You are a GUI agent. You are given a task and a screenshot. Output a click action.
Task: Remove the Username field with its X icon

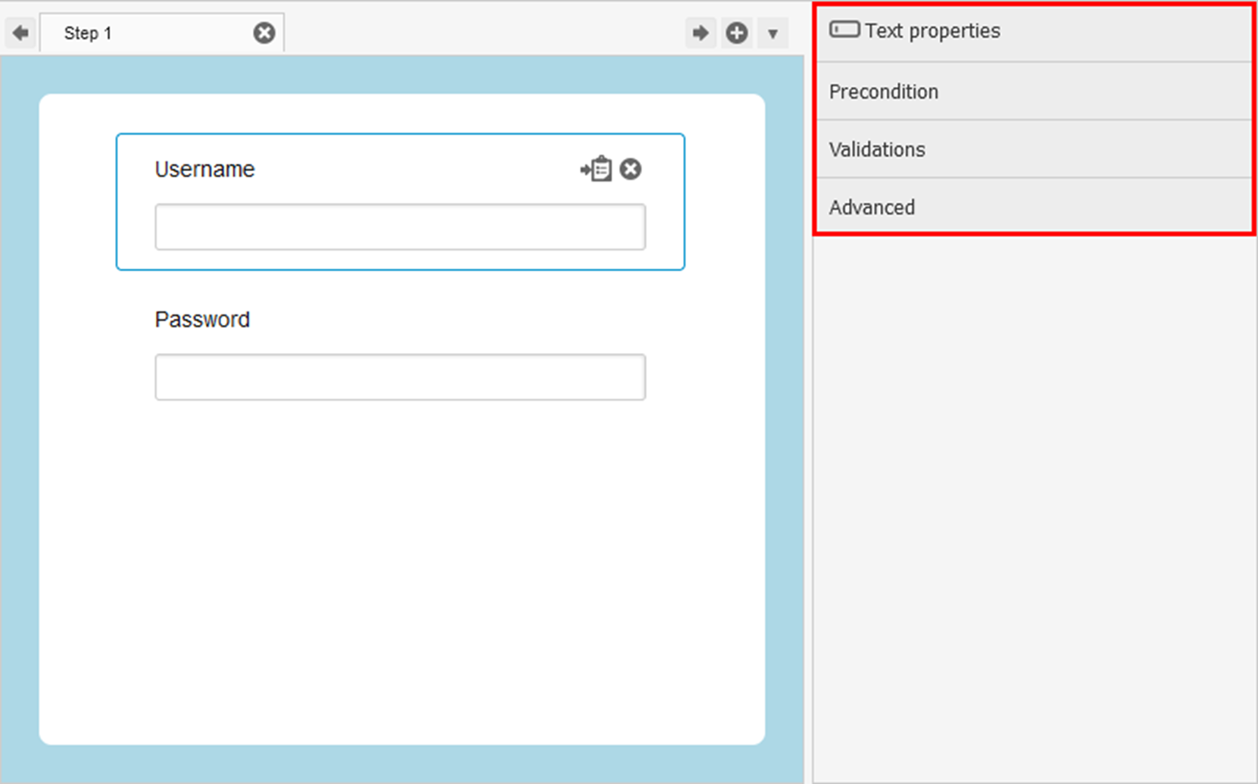coord(630,168)
